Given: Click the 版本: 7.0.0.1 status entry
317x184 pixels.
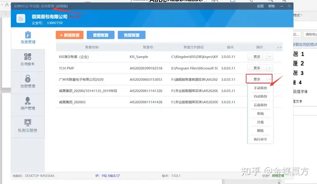Looking at the screenshot, I should coord(171,176).
